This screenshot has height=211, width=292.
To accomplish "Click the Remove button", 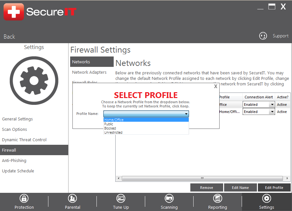I will click(207, 188).
